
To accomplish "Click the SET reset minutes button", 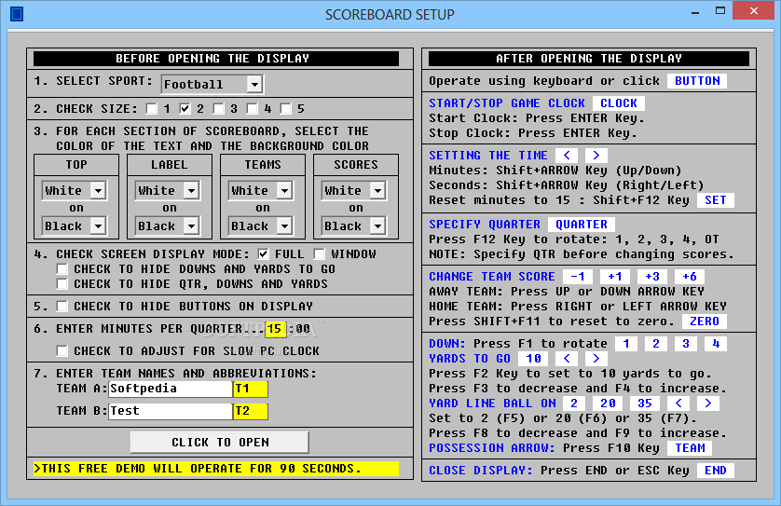I will pos(715,200).
